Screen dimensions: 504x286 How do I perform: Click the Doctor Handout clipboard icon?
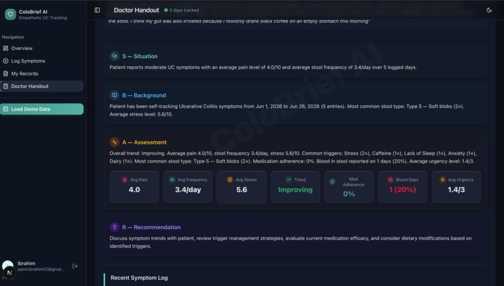click(x=6, y=86)
